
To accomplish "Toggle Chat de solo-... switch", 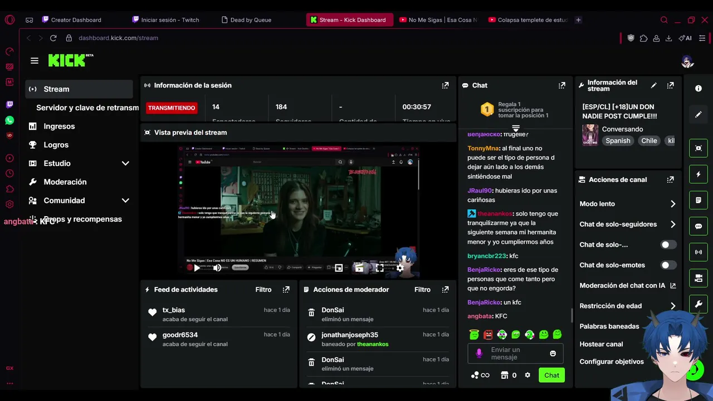I will click(x=668, y=244).
